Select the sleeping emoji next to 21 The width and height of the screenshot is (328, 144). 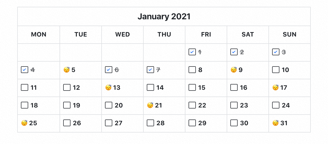tap(150, 105)
